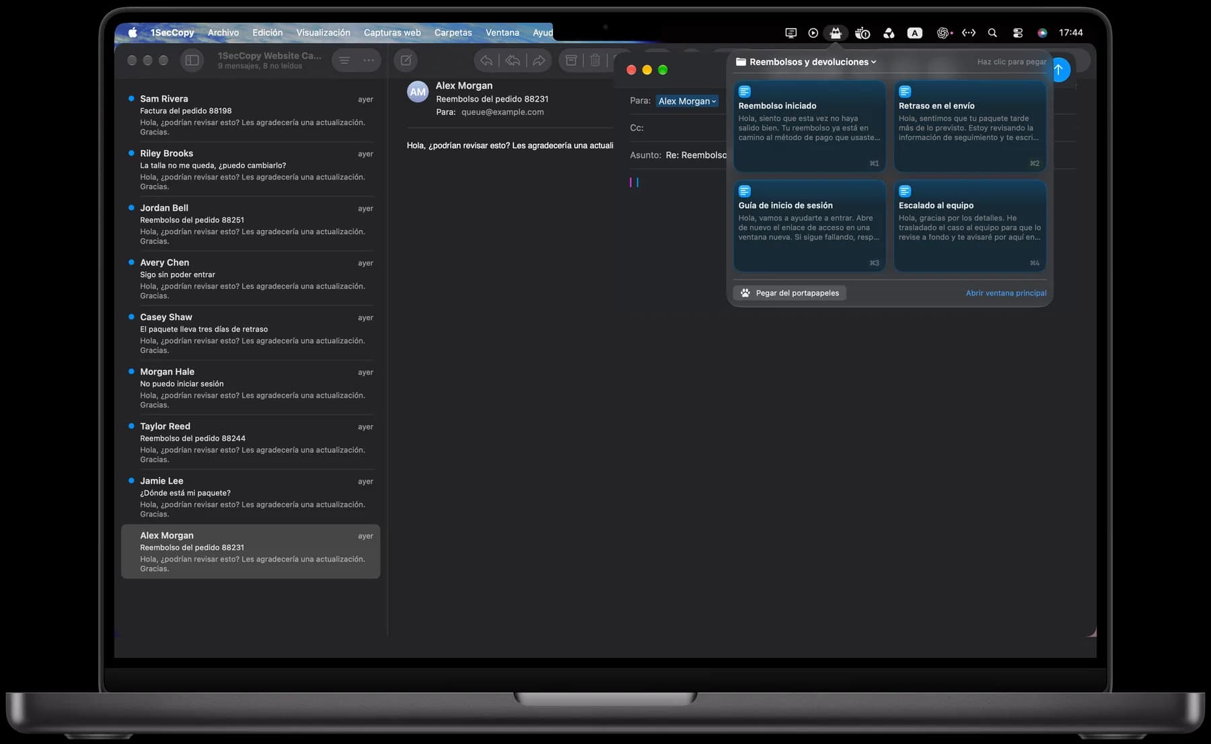1211x744 pixels.
Task: Click the ChatGPT icon in menu bar
Action: [x=944, y=32]
